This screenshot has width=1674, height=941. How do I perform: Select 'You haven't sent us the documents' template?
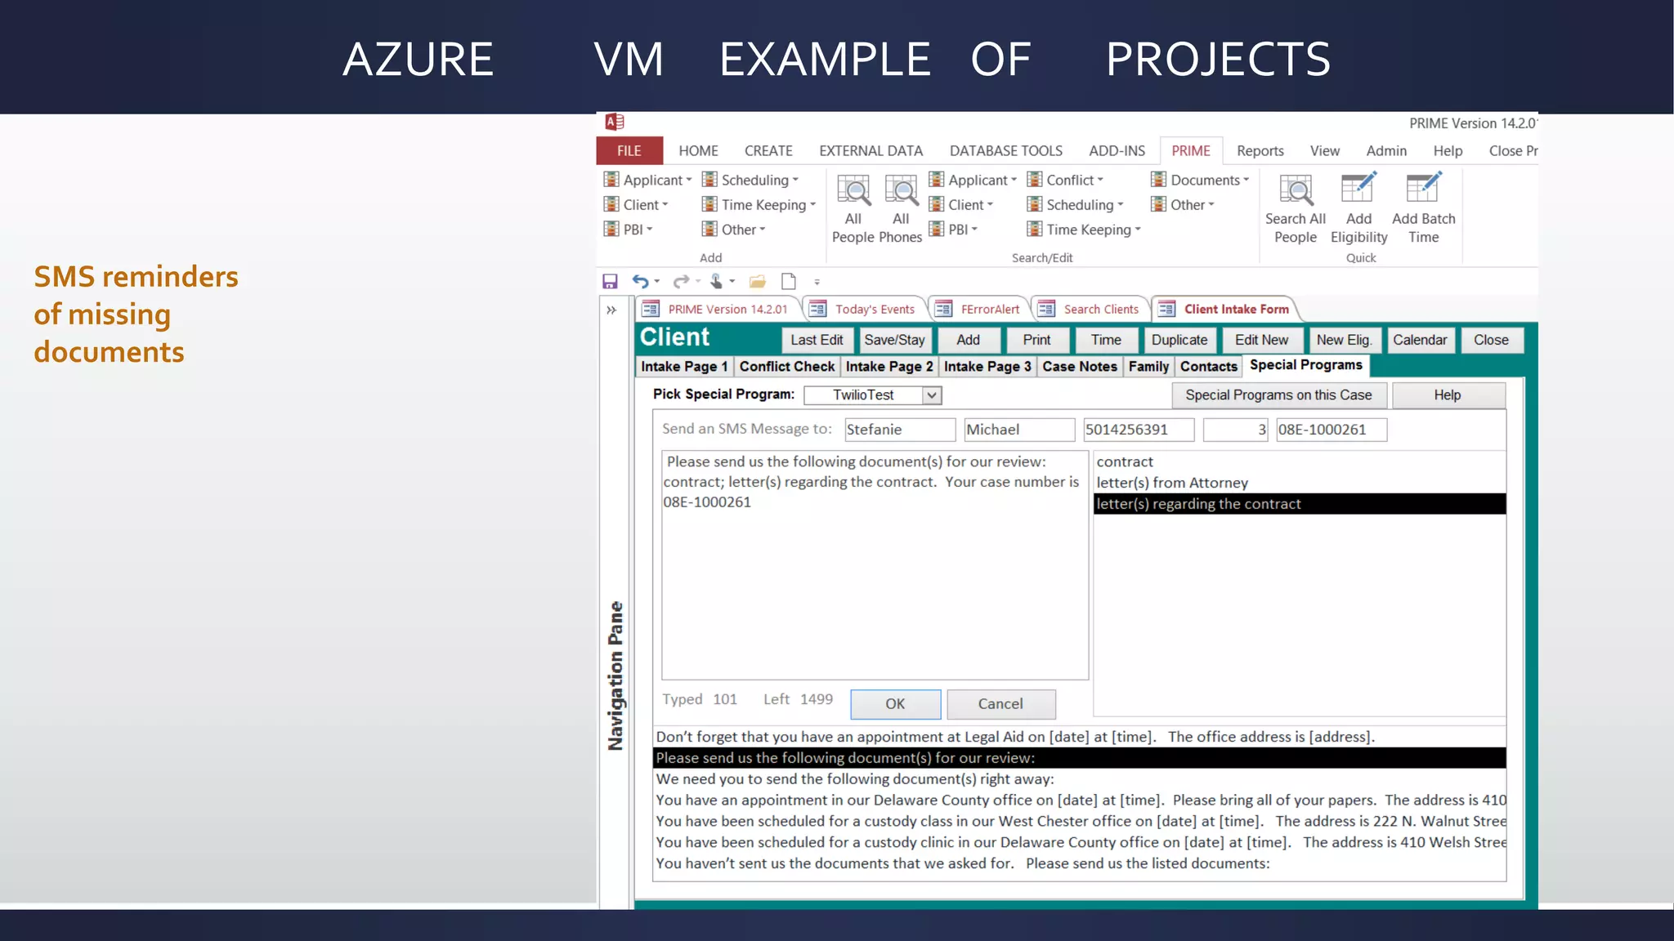coord(1079,863)
